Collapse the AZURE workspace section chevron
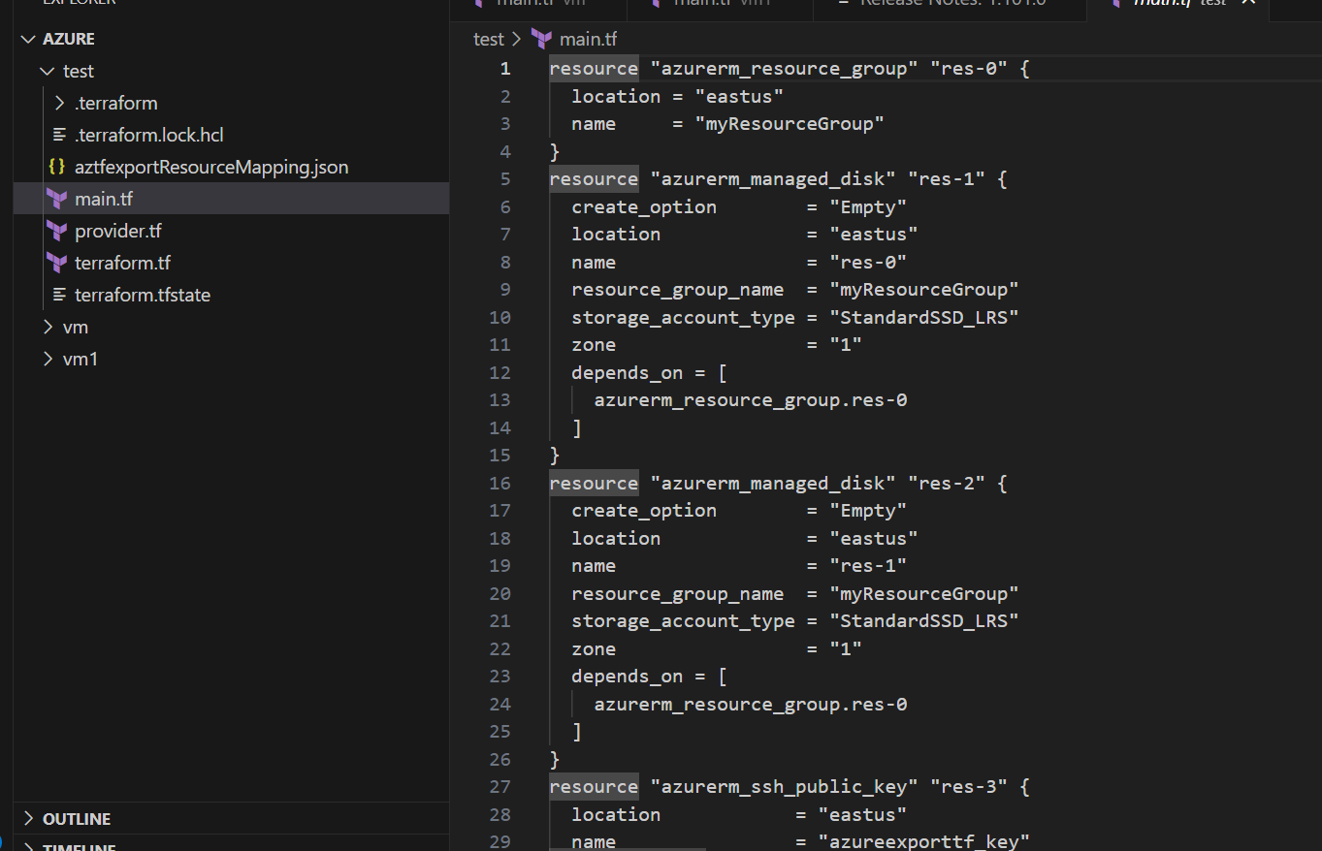 coord(26,39)
